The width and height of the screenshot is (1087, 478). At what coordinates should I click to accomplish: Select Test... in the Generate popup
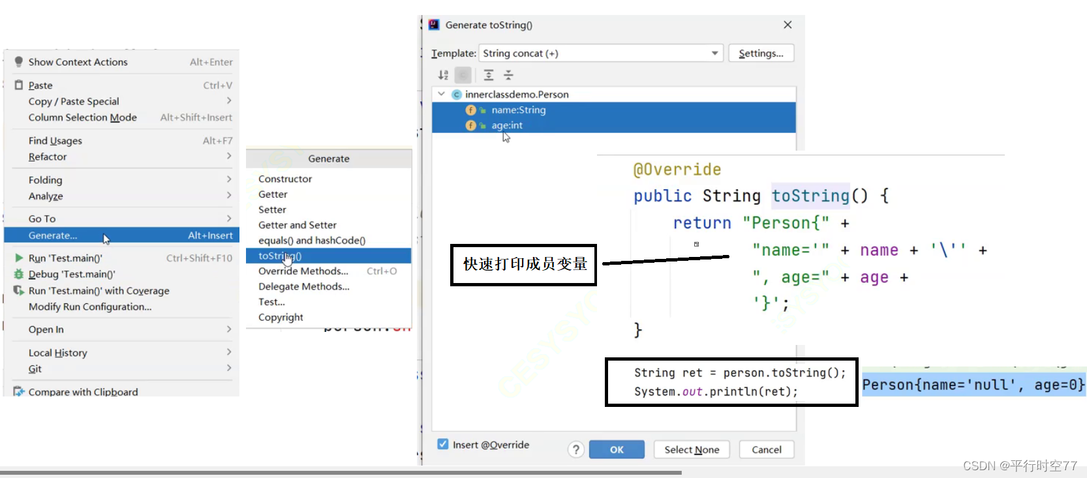point(328,302)
